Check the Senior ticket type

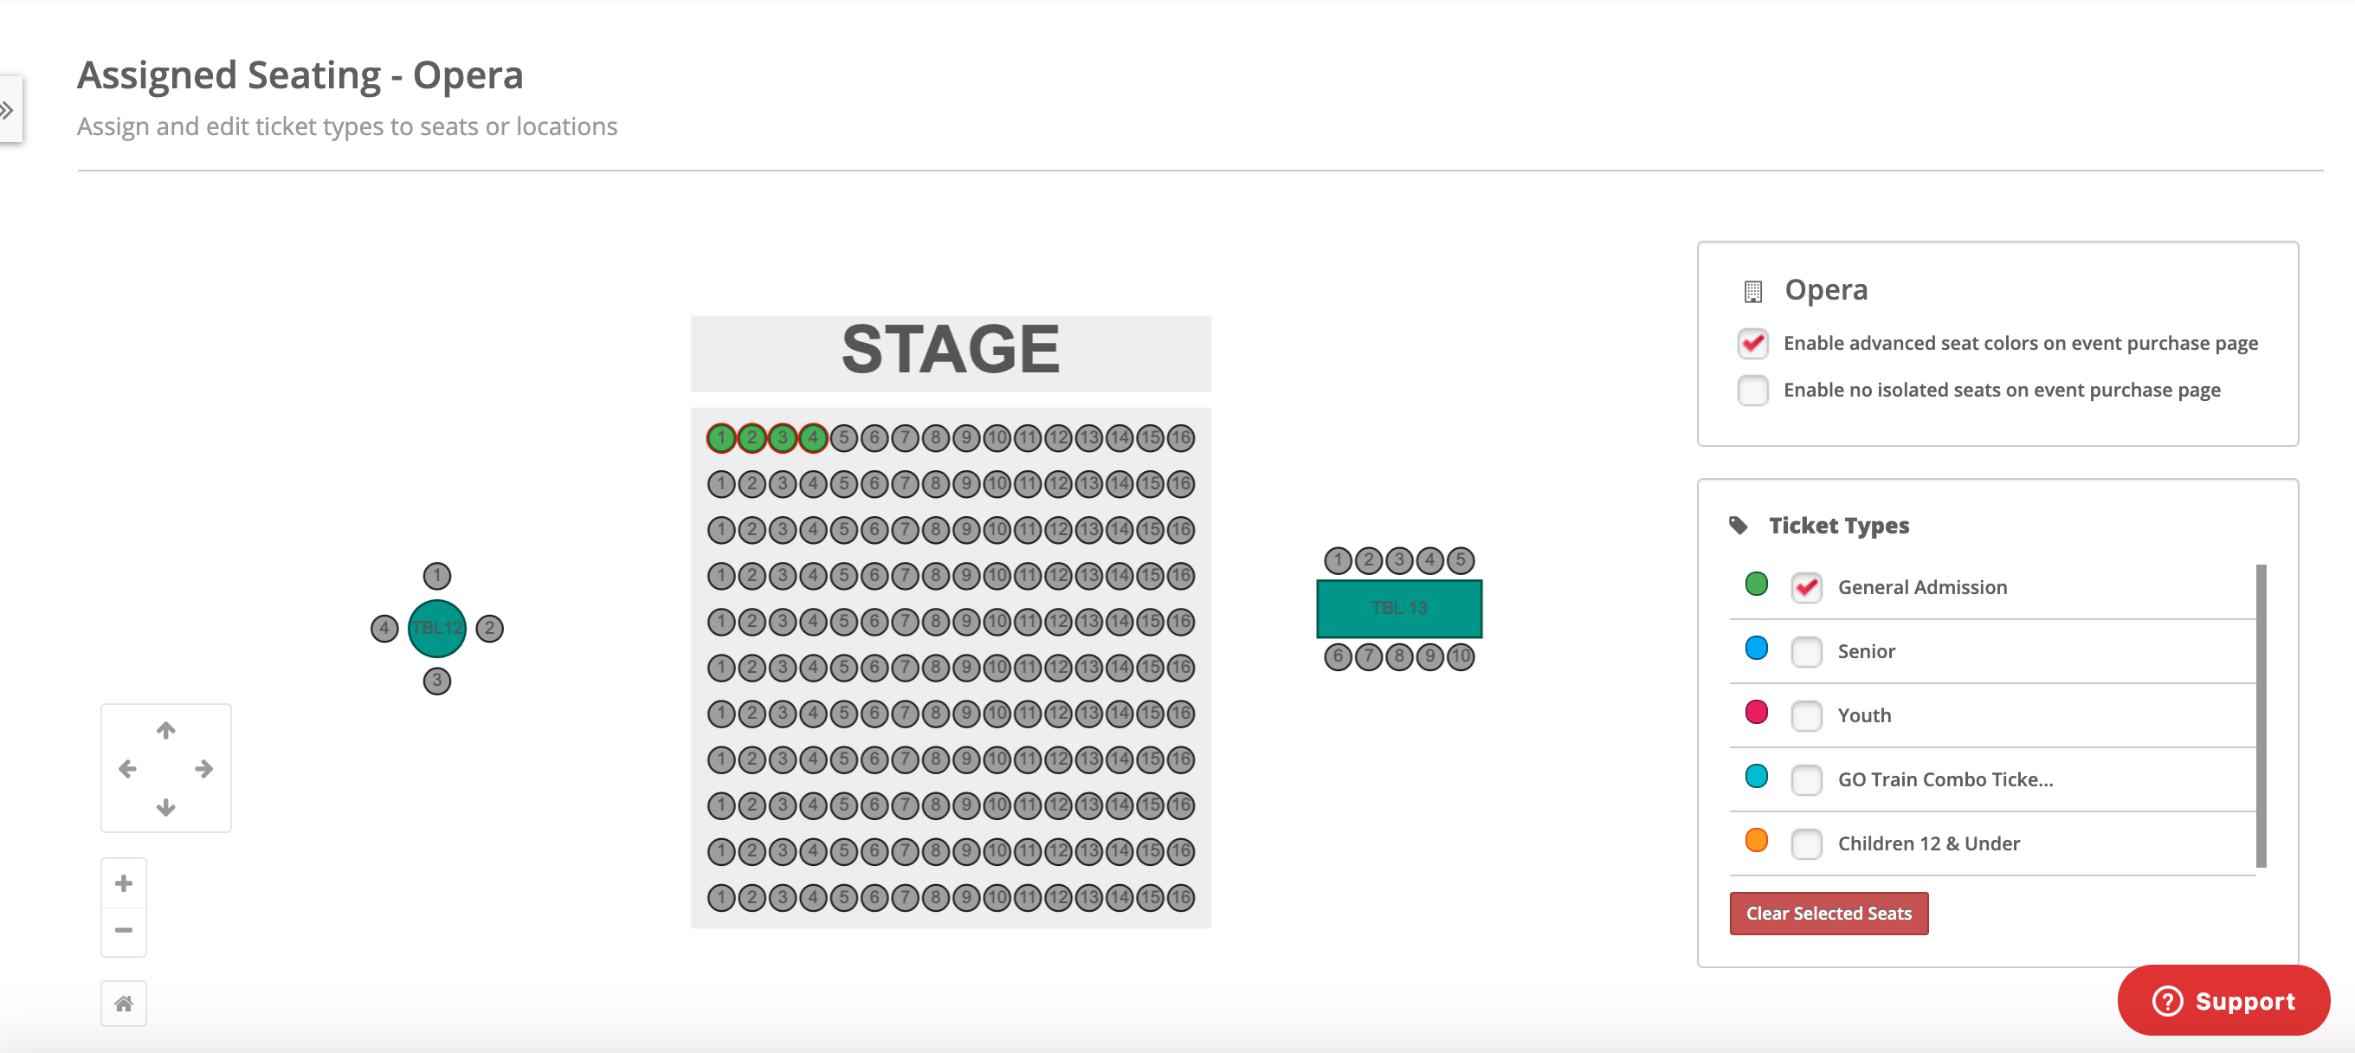1805,651
